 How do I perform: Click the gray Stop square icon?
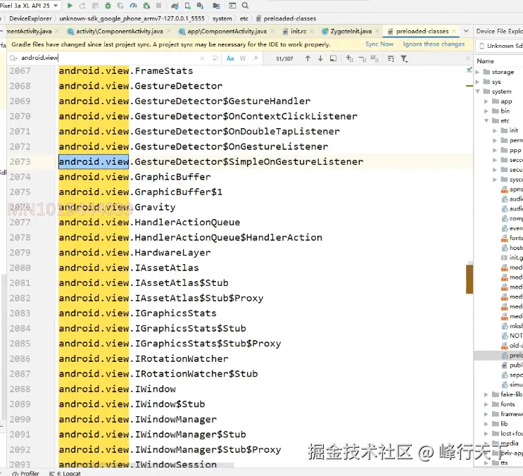(159, 6)
